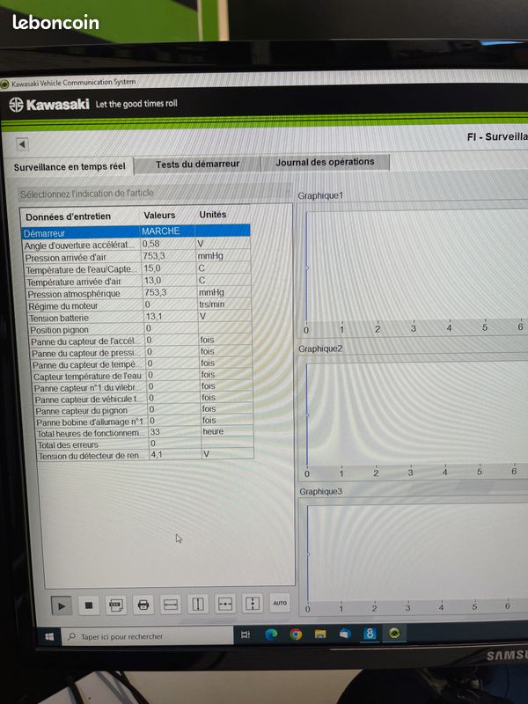Print the data using the printer icon
528x704 pixels.
click(143, 605)
